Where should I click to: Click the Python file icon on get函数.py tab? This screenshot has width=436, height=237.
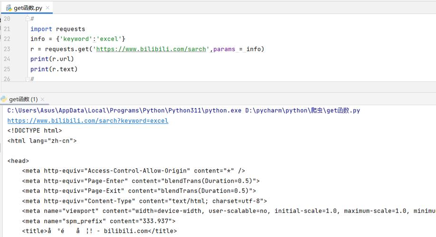(9, 8)
